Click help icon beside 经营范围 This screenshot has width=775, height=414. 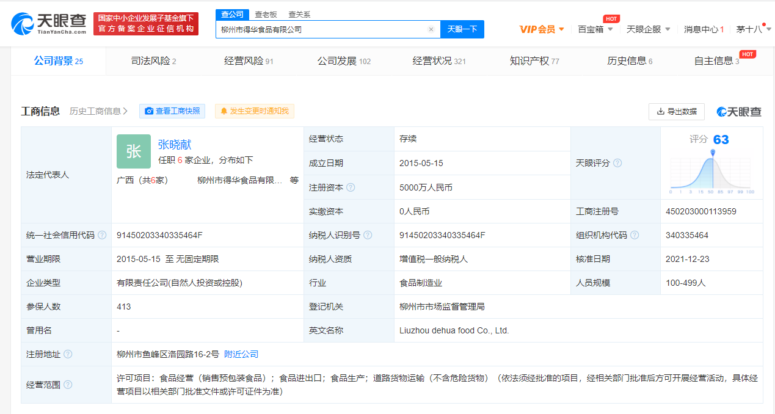coord(68,385)
